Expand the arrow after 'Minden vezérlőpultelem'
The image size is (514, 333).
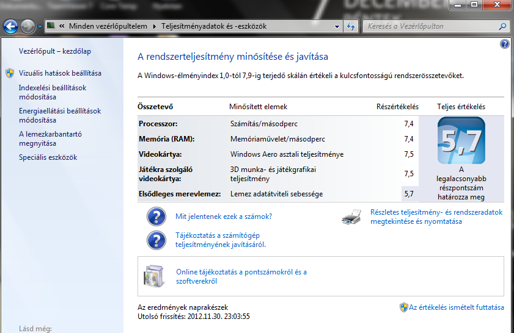point(155,26)
